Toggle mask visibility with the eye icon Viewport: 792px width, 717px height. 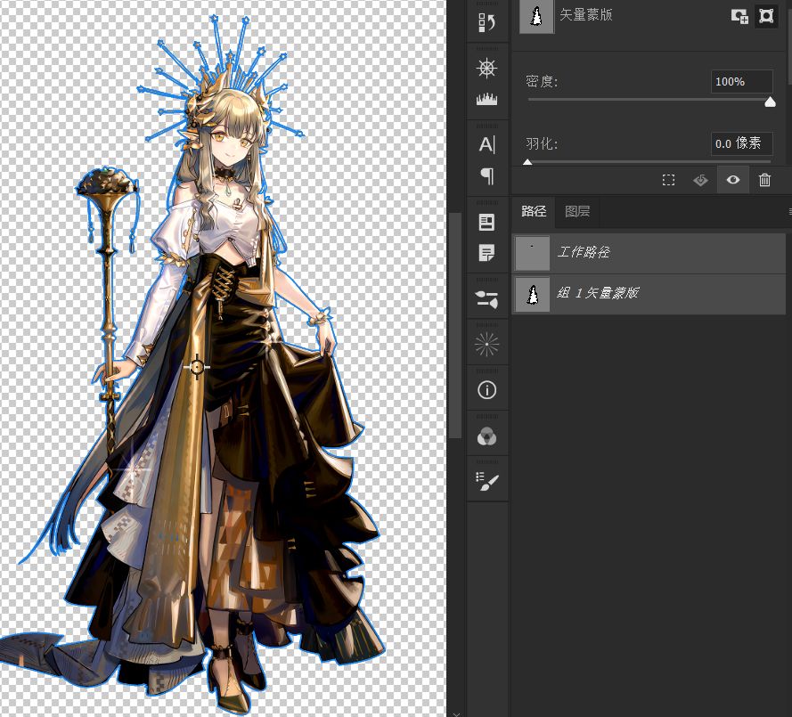click(732, 180)
